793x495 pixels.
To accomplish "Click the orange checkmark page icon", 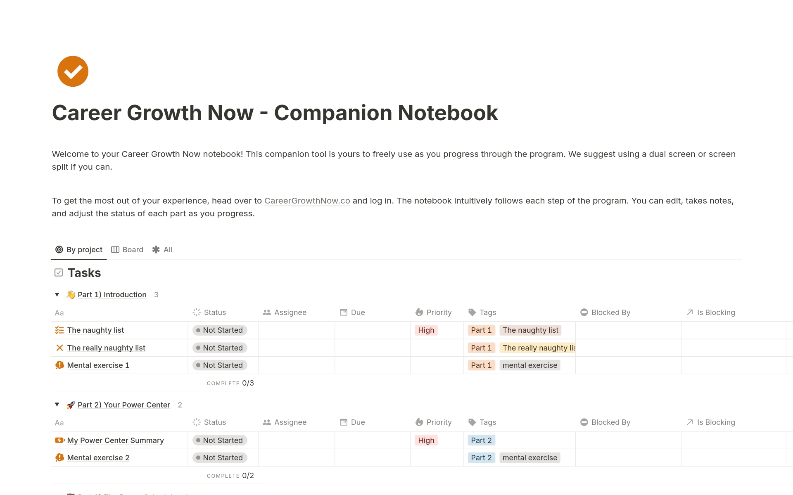I will (x=73, y=71).
